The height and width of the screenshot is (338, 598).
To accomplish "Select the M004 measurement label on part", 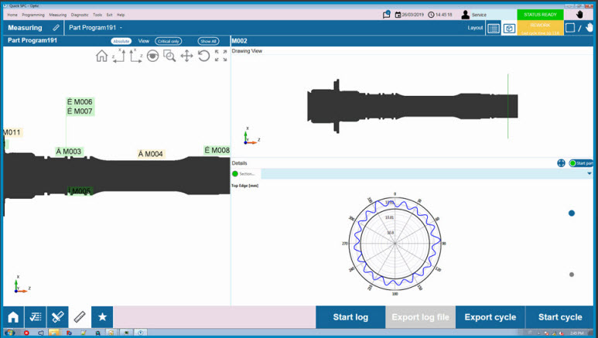I will 151,154.
